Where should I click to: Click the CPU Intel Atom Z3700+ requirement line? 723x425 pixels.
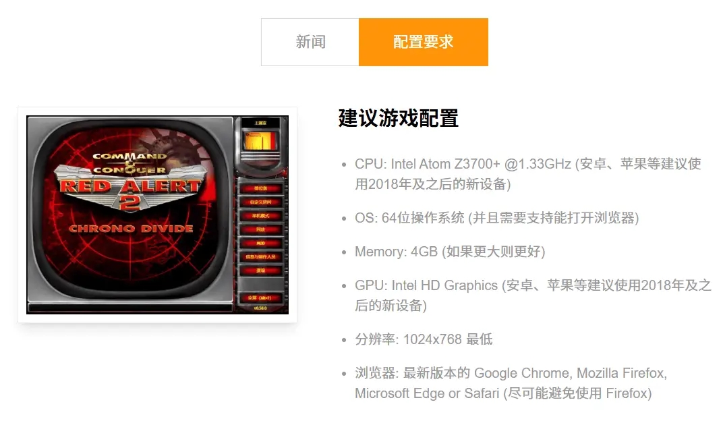tap(528, 174)
